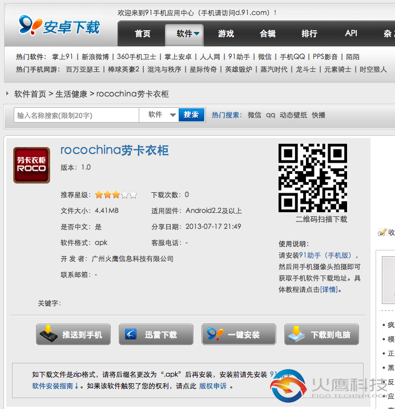
Task: Open the 新浪微博 hot software link
Action: (x=95, y=57)
